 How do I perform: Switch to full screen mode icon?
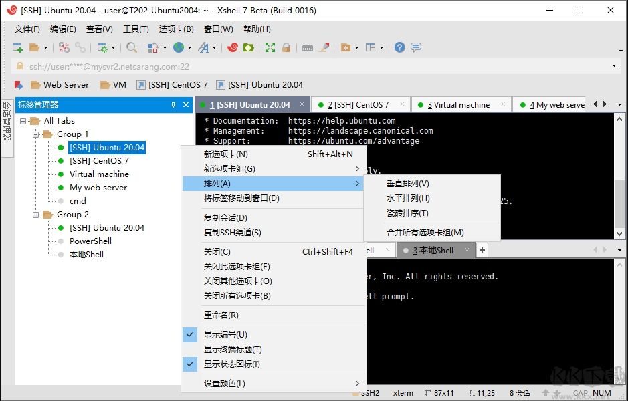(x=270, y=47)
